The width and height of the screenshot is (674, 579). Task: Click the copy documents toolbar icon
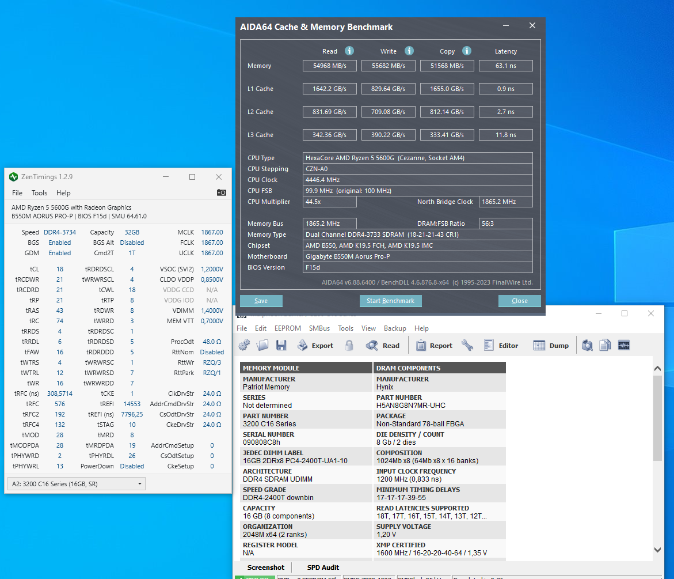(606, 346)
